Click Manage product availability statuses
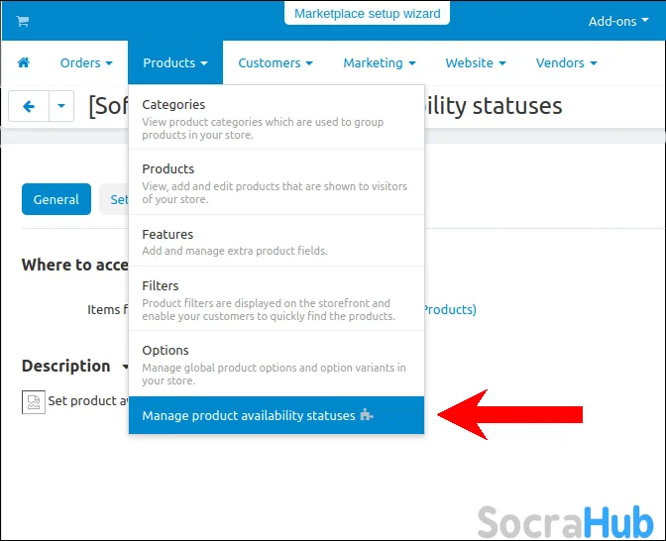 coord(248,415)
